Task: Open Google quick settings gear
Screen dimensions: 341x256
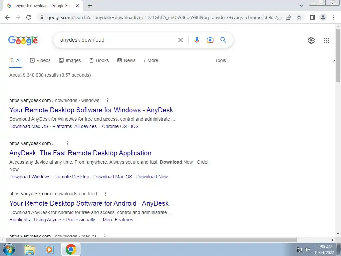Action: coord(311,40)
